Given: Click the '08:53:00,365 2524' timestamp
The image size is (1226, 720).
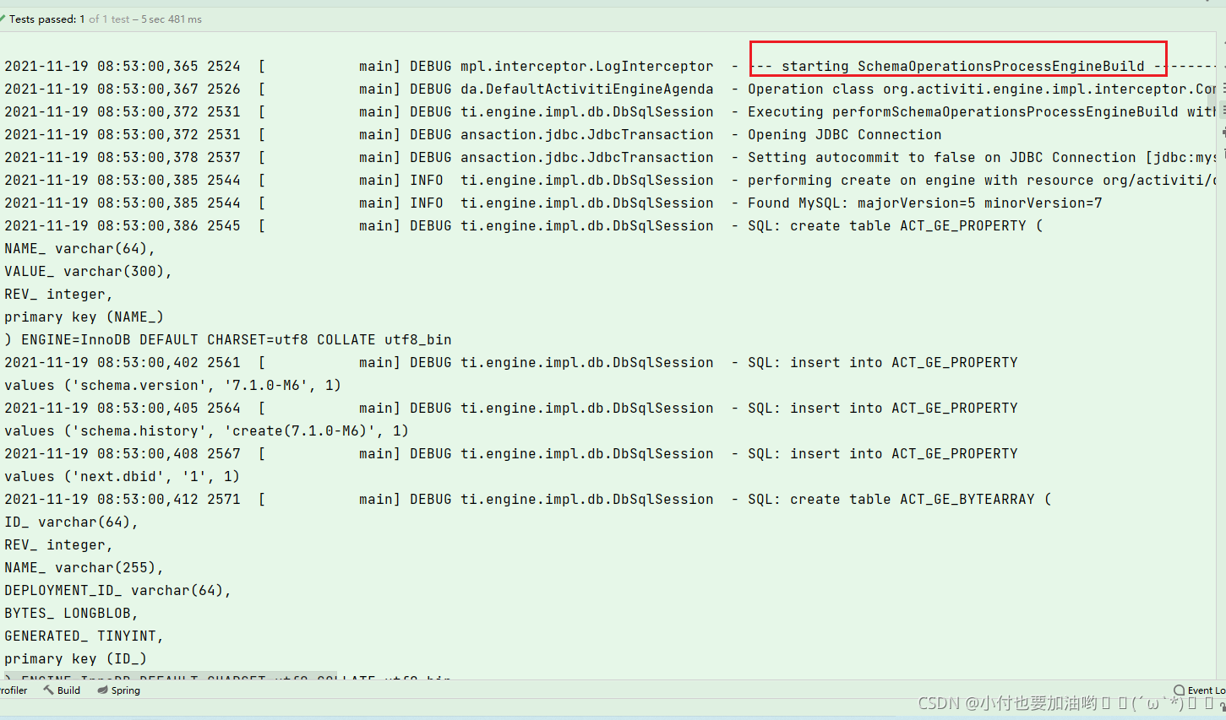Looking at the screenshot, I should tap(168, 66).
